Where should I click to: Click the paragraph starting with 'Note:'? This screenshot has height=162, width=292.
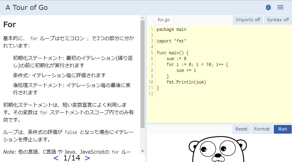pyautogui.click(x=67, y=152)
